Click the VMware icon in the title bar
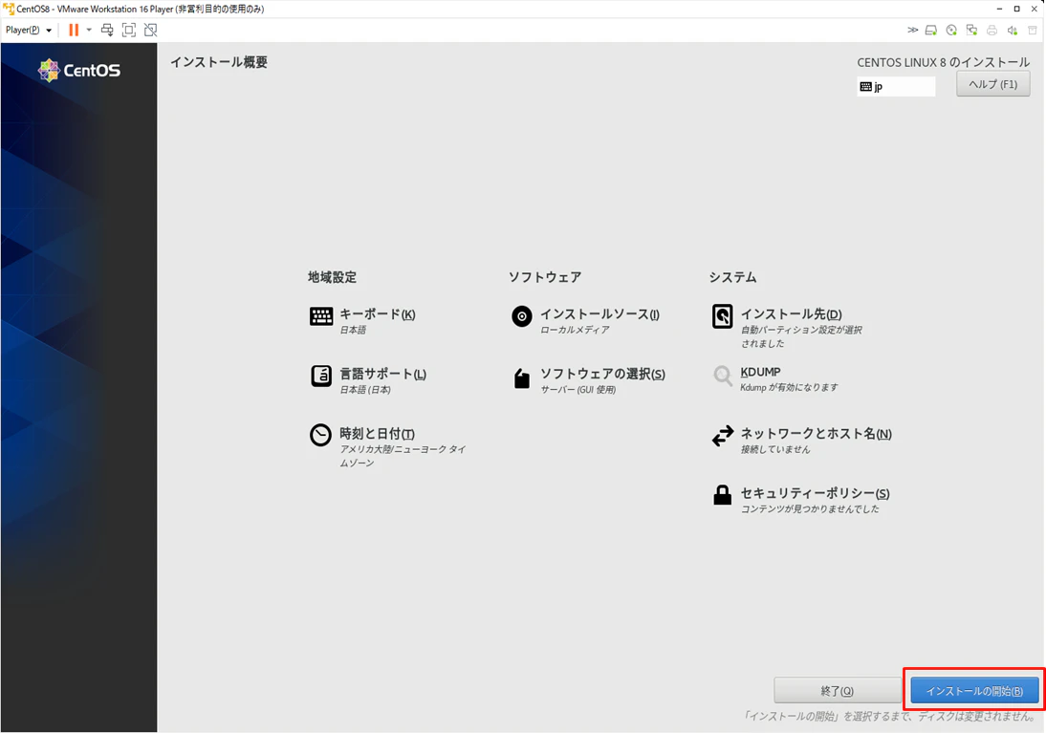Image resolution: width=1046 pixels, height=733 pixels. (9, 9)
